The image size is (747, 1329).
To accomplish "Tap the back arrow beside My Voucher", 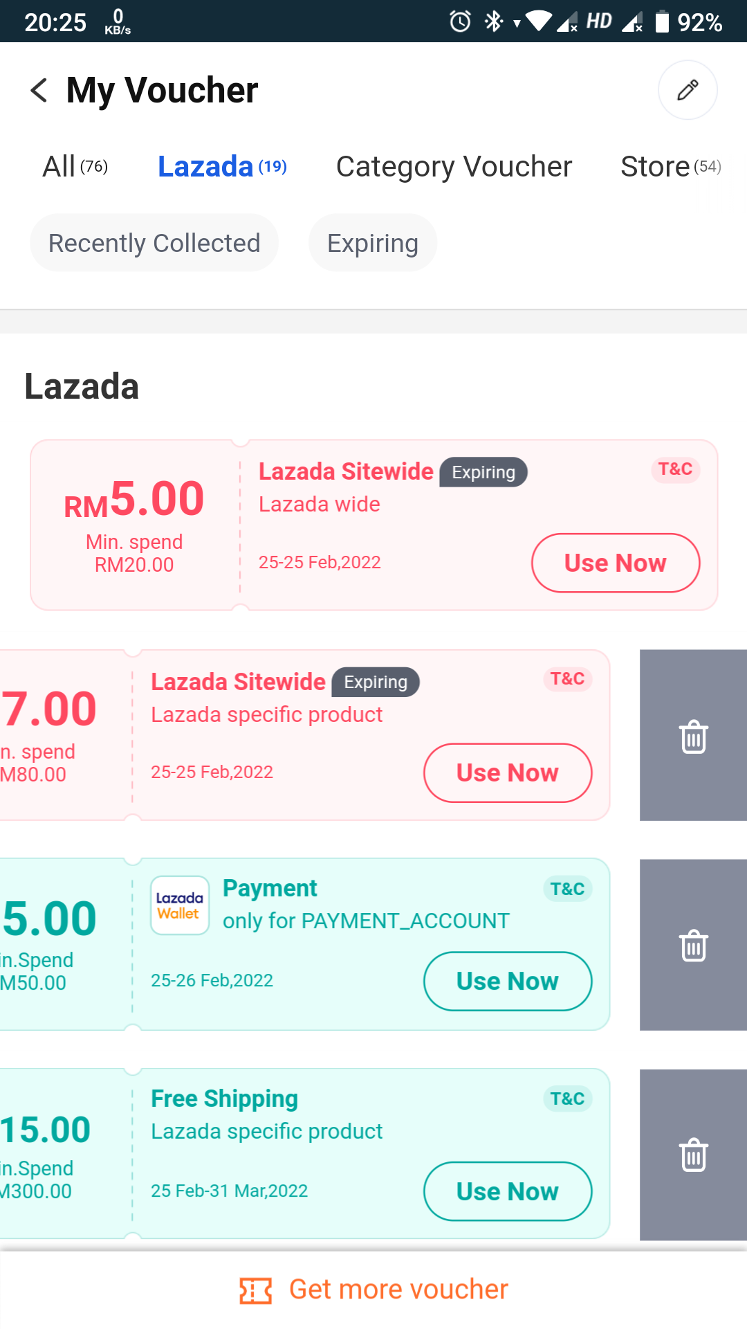I will [39, 90].
